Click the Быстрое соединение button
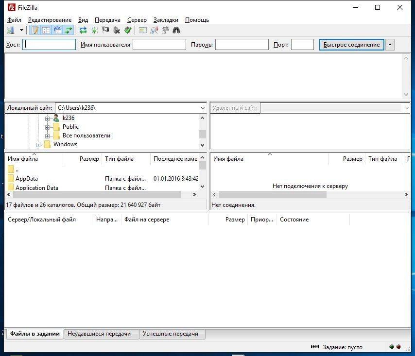 coord(351,44)
